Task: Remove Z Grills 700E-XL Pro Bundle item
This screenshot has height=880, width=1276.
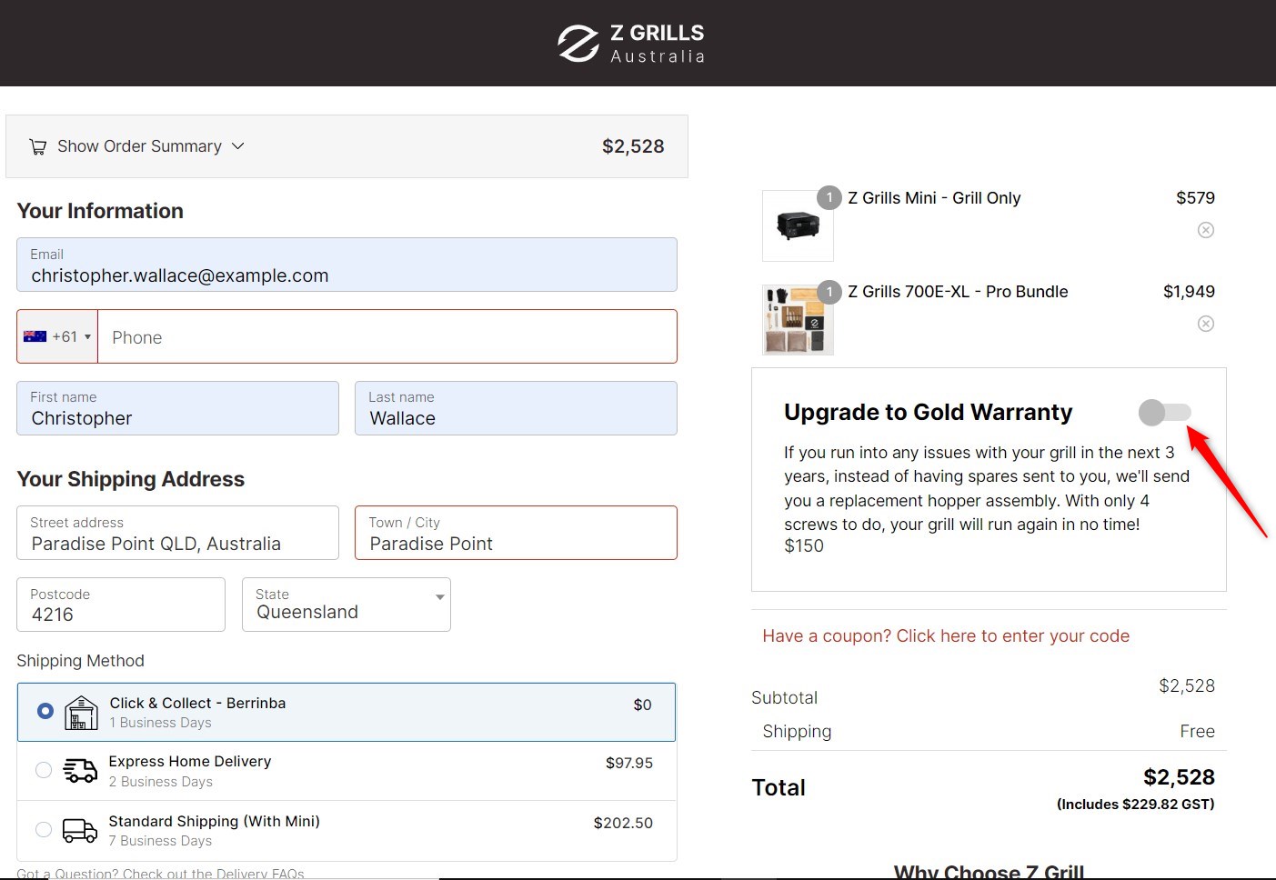Action: 1206,324
